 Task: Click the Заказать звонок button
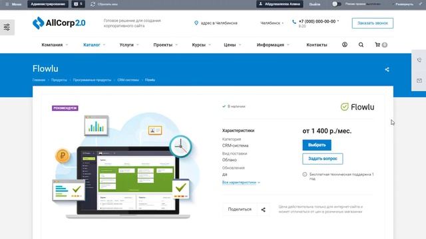(x=373, y=23)
